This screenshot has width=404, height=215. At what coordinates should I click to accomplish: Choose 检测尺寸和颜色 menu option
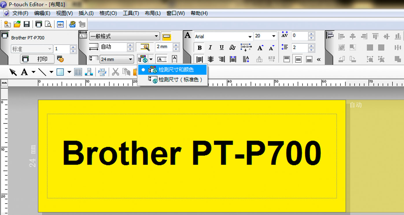pos(172,70)
